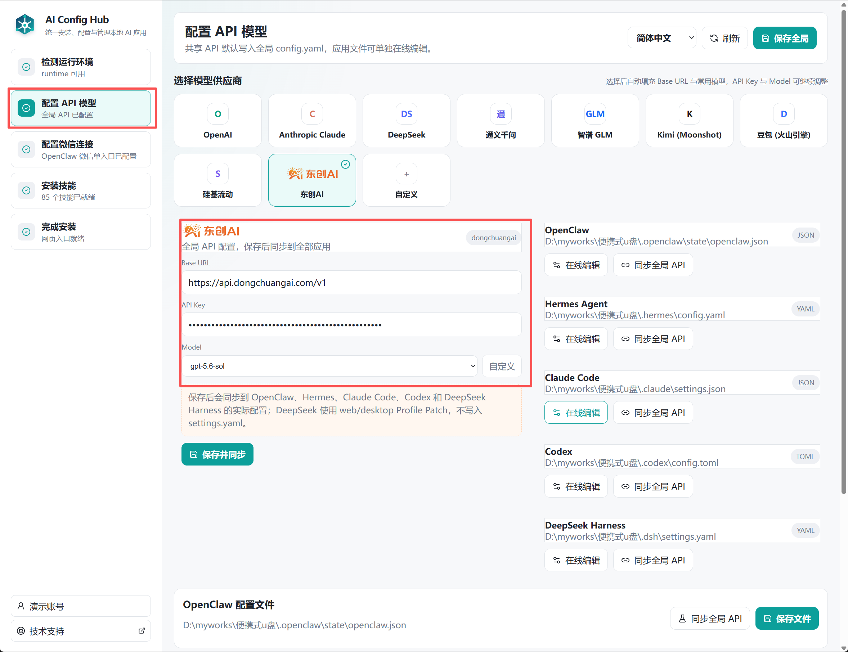Screen dimensions: 848x652
Task: Go to 安装技能 step
Action: (81, 190)
